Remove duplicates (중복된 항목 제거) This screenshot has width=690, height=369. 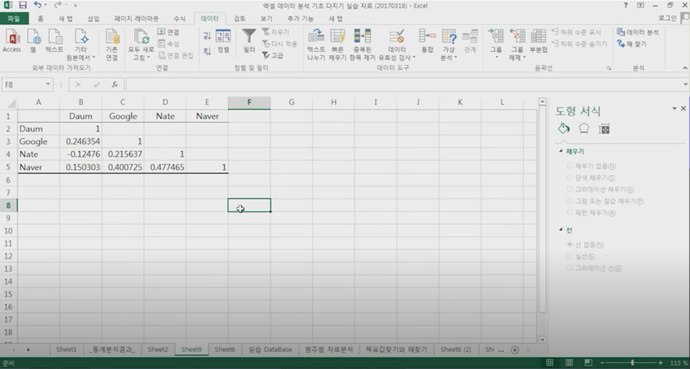(362, 45)
